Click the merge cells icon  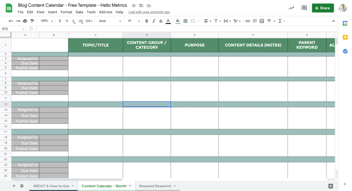pyautogui.click(x=193, y=21)
